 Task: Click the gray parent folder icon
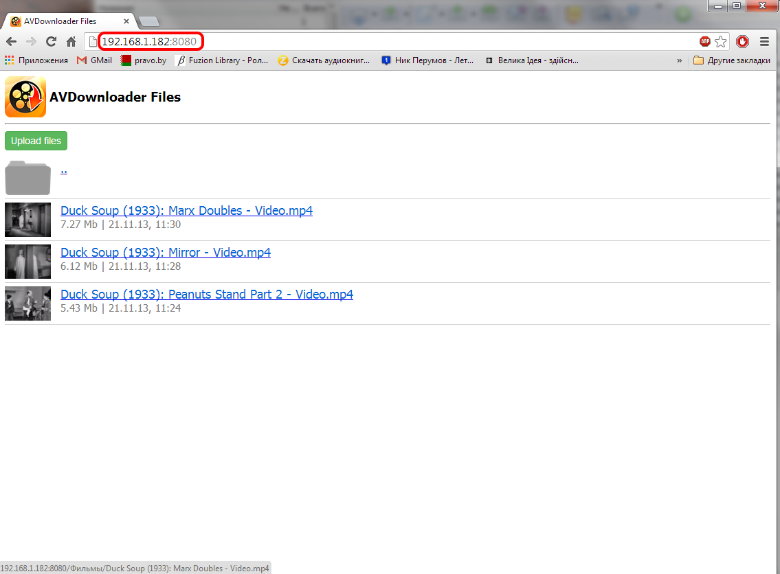click(x=28, y=177)
